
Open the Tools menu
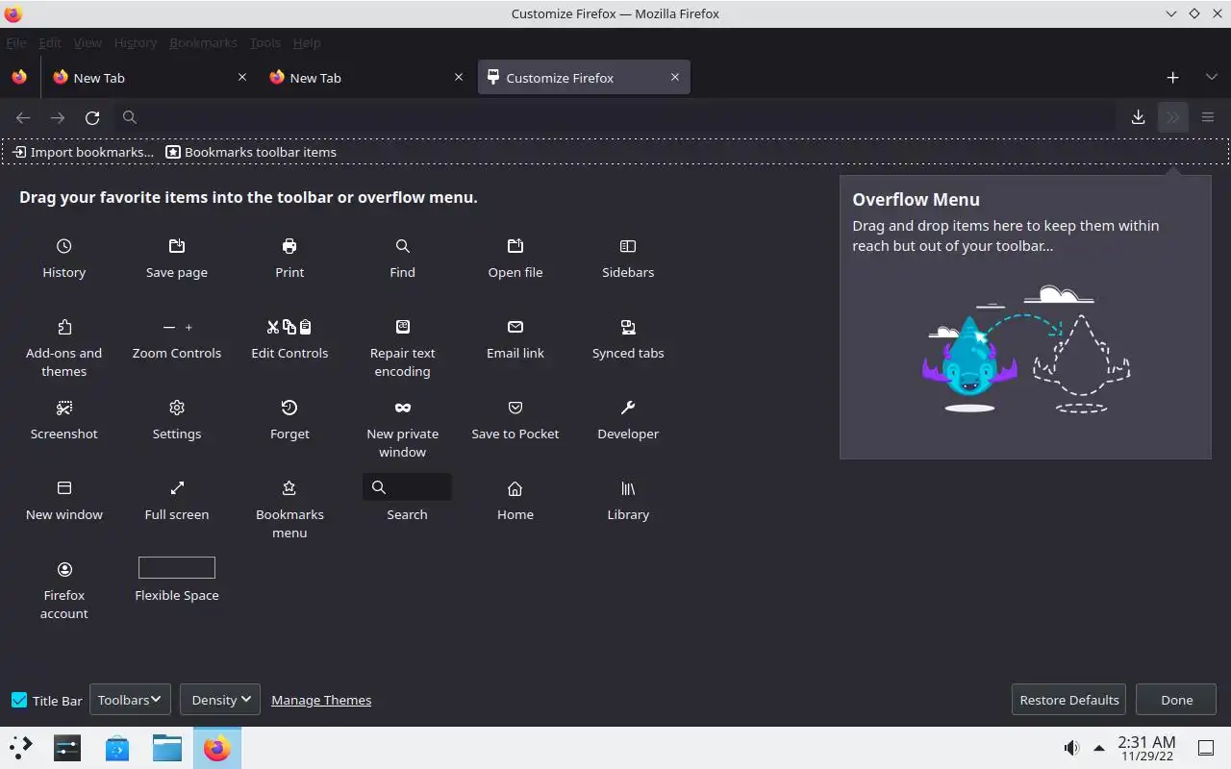pos(264,42)
